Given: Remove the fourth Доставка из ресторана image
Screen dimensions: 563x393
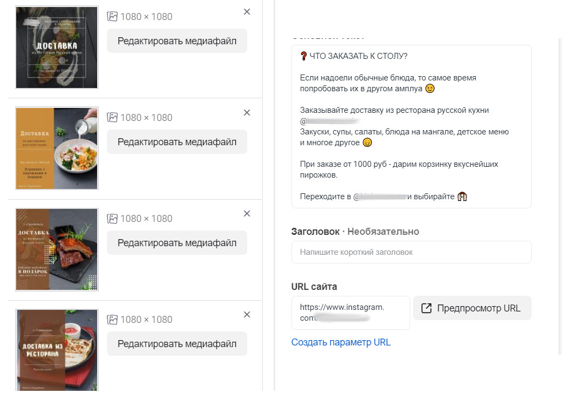Looking at the screenshot, I should pos(247,315).
